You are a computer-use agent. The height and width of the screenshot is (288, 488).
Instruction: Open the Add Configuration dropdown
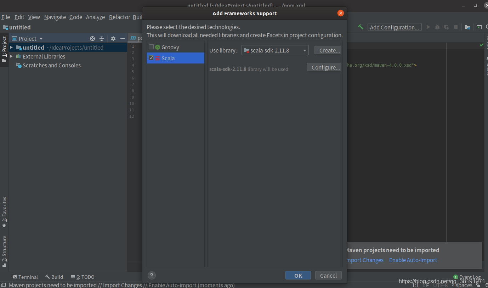click(395, 27)
